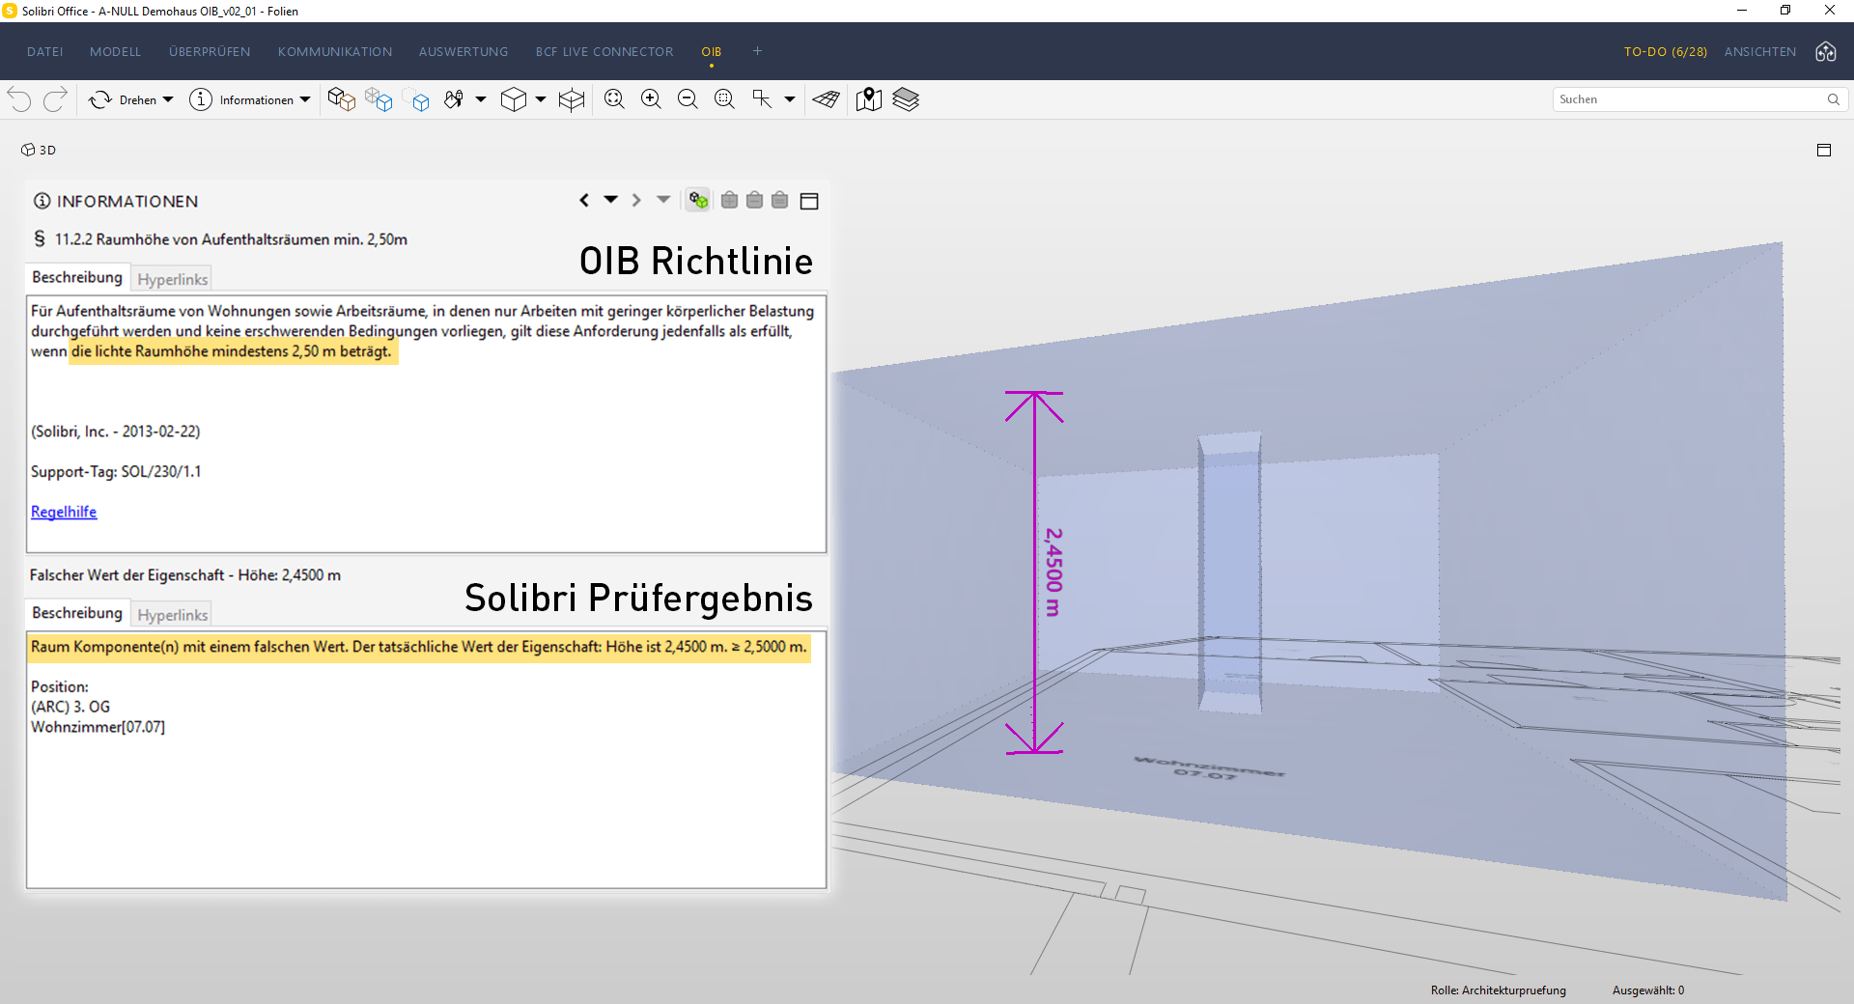Click the dotted-outline blue cube hide icon
1854x1004 pixels.
coord(417,99)
